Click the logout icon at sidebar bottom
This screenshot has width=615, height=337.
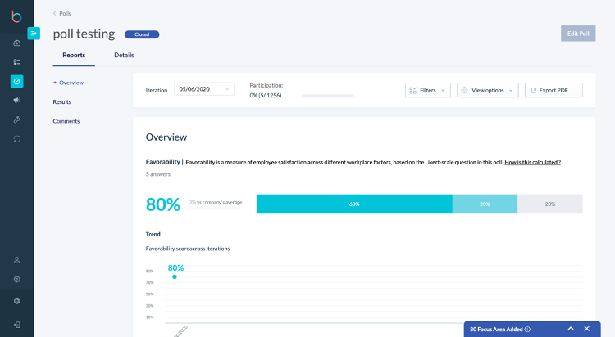click(16, 324)
